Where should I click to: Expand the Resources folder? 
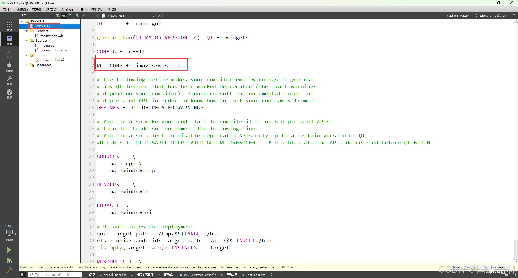pos(26,65)
